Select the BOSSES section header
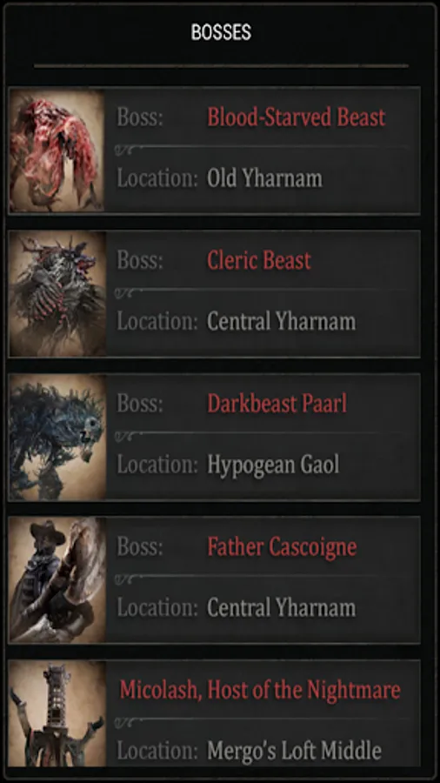The width and height of the screenshot is (440, 783). coord(221,33)
